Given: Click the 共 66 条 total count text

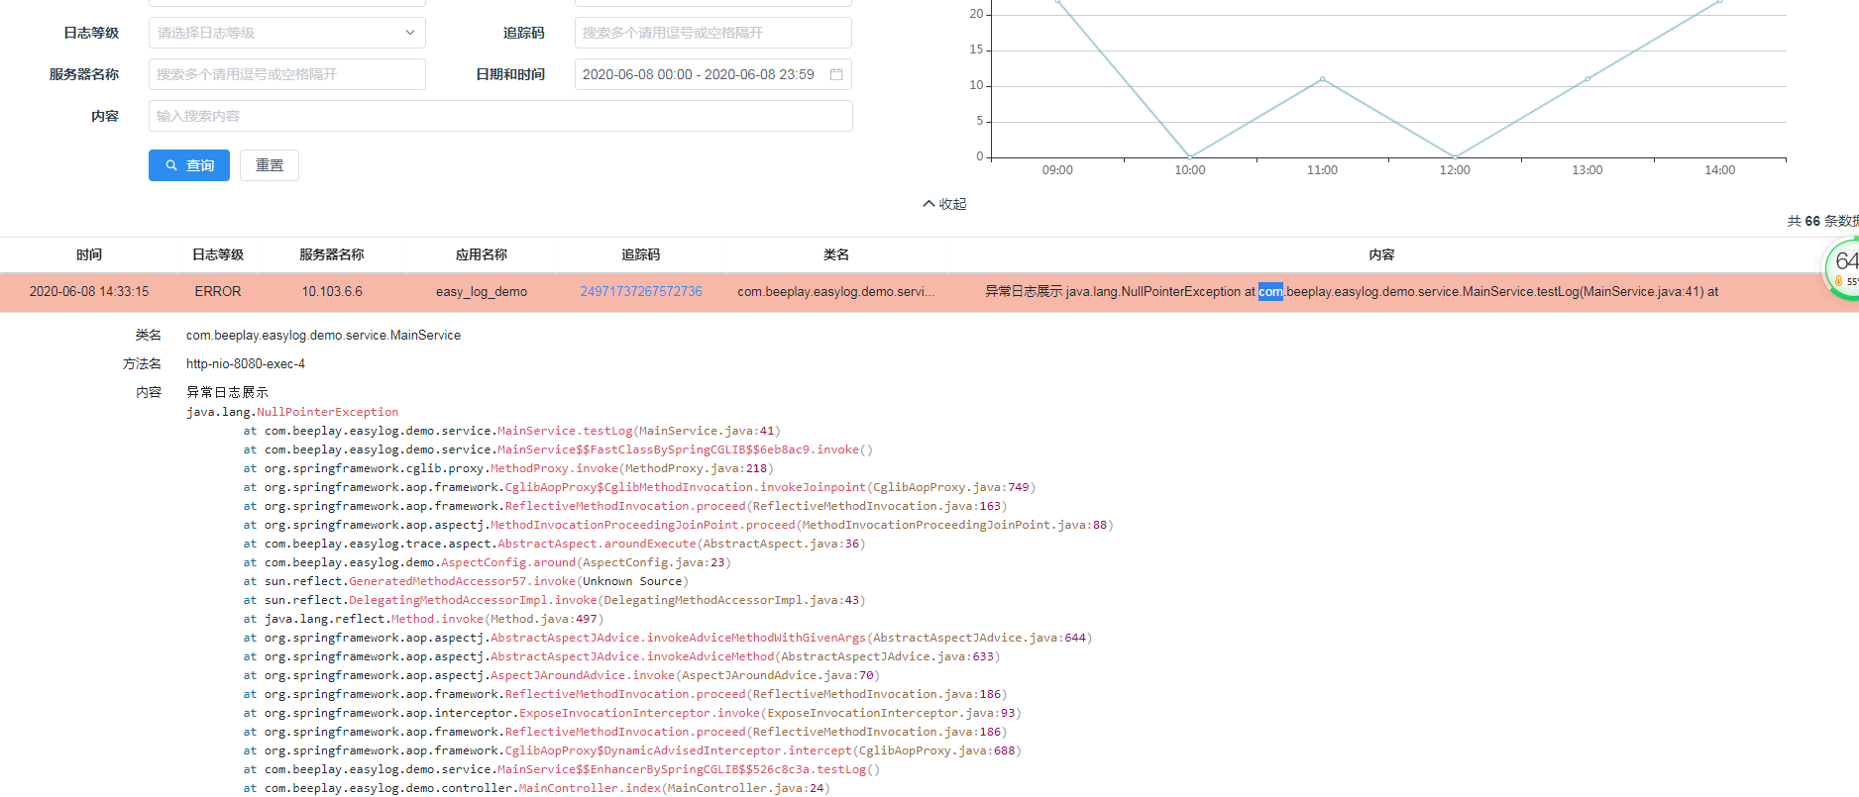Looking at the screenshot, I should 1822,221.
